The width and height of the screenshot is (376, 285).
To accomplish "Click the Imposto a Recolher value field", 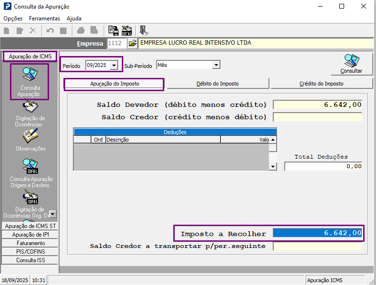I will (317, 233).
